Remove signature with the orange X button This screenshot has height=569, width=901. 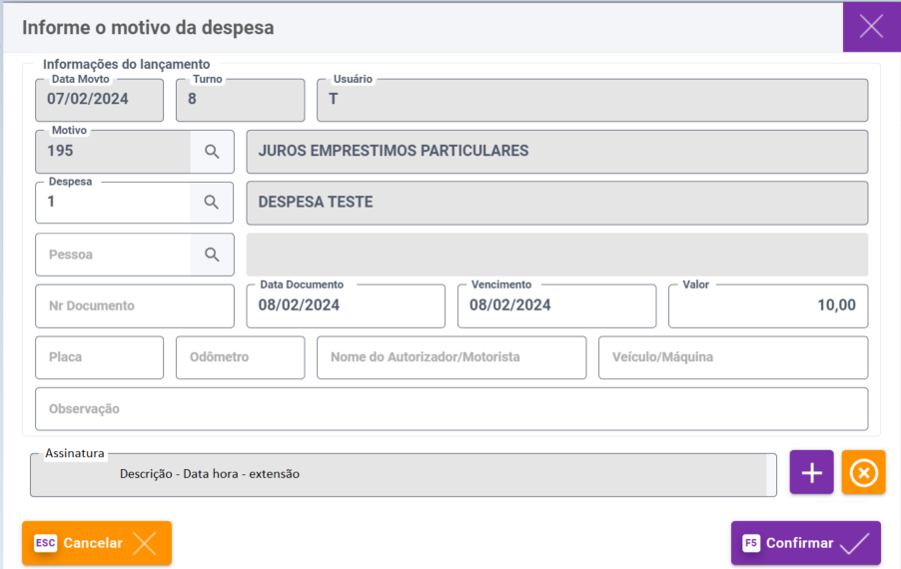pos(863,473)
